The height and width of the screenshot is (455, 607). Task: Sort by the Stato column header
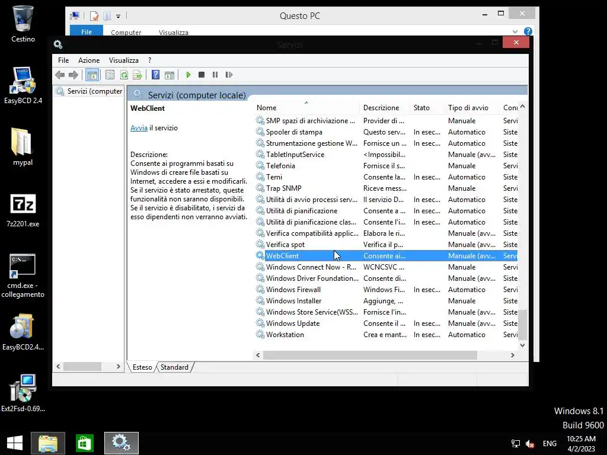coord(427,108)
